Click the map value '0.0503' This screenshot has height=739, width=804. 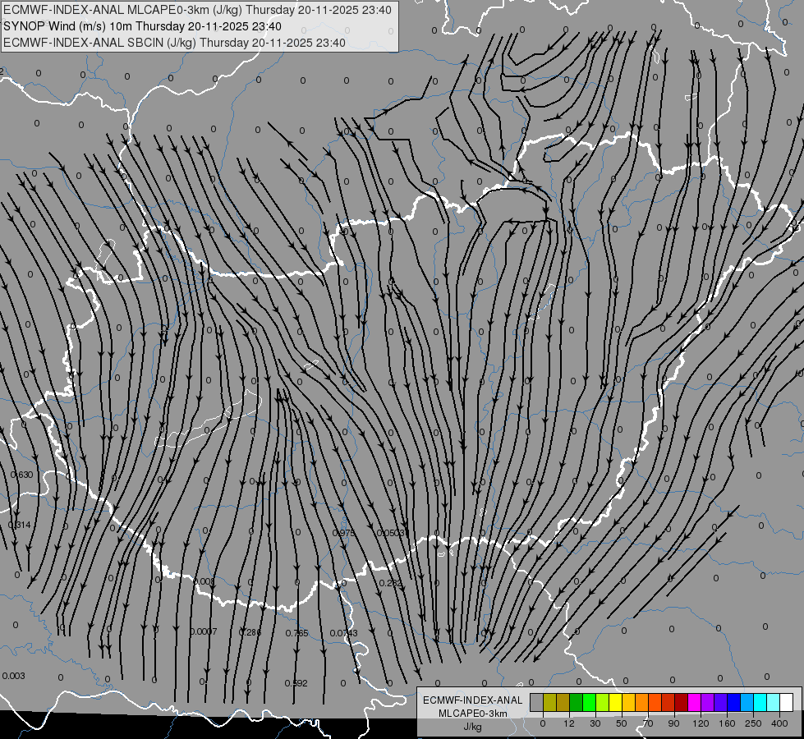pyautogui.click(x=391, y=533)
